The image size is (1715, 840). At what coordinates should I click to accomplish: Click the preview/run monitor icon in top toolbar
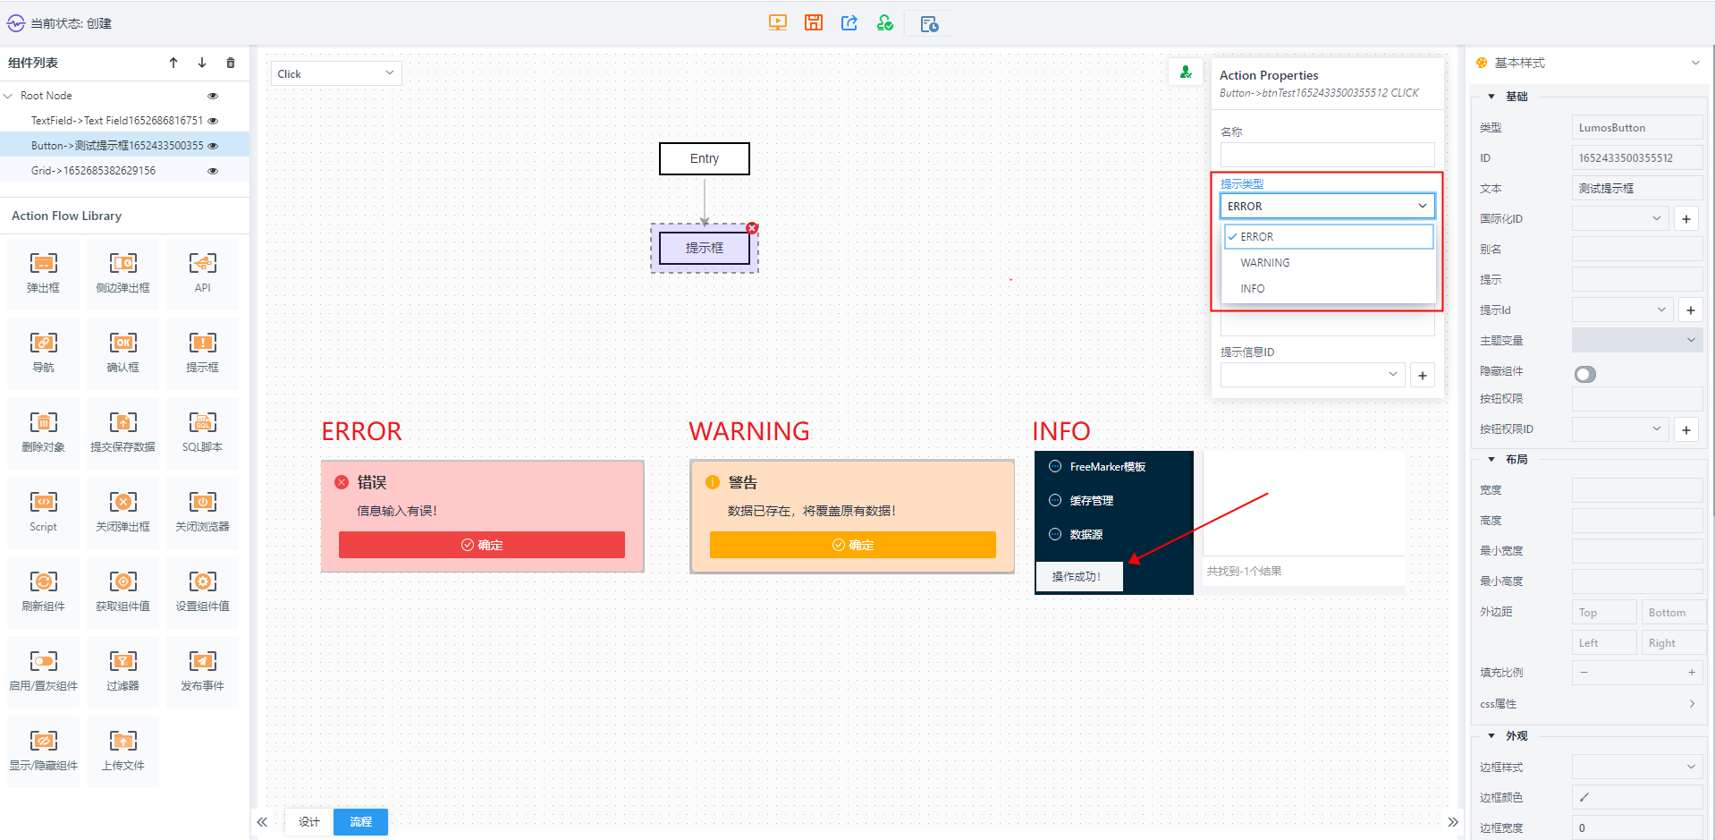click(778, 23)
